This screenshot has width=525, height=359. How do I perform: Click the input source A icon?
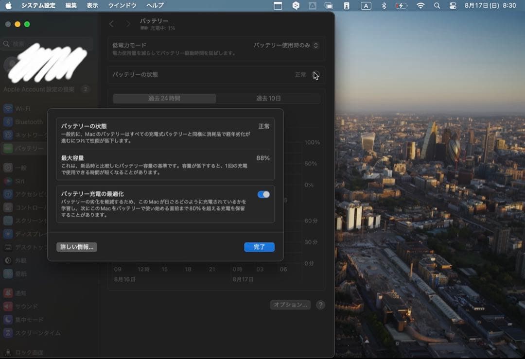(x=366, y=6)
